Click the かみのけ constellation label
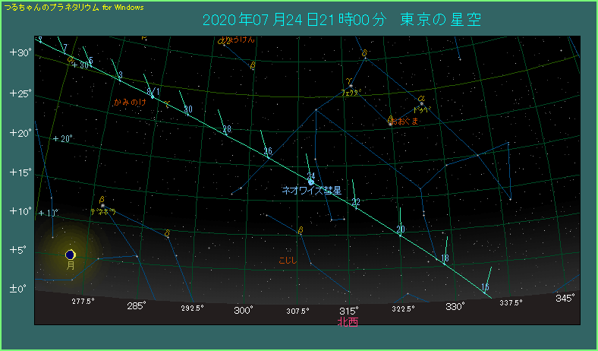Image resolution: width=598 pixels, height=351 pixels. tap(129, 101)
